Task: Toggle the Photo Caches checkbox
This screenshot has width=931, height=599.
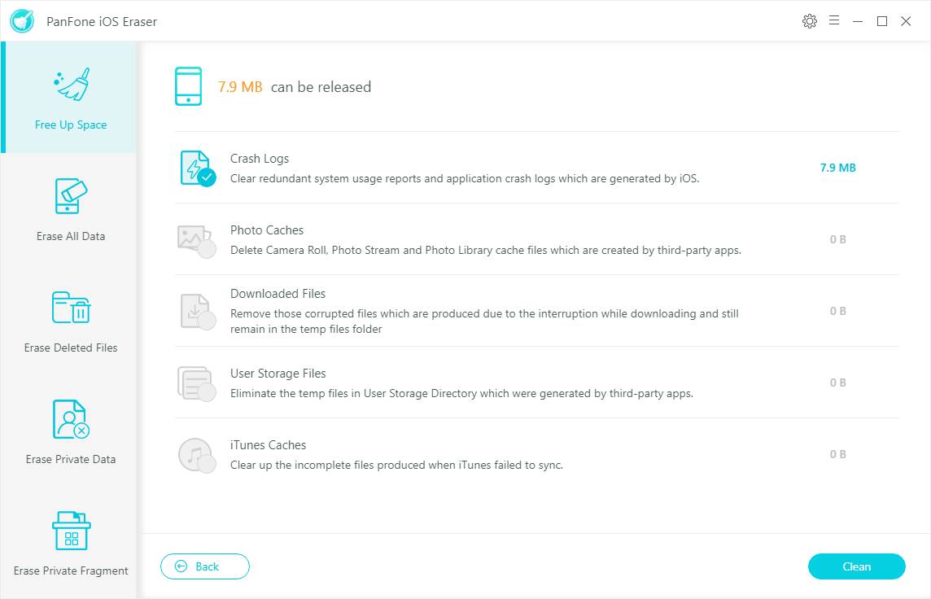Action: pyautogui.click(x=207, y=249)
